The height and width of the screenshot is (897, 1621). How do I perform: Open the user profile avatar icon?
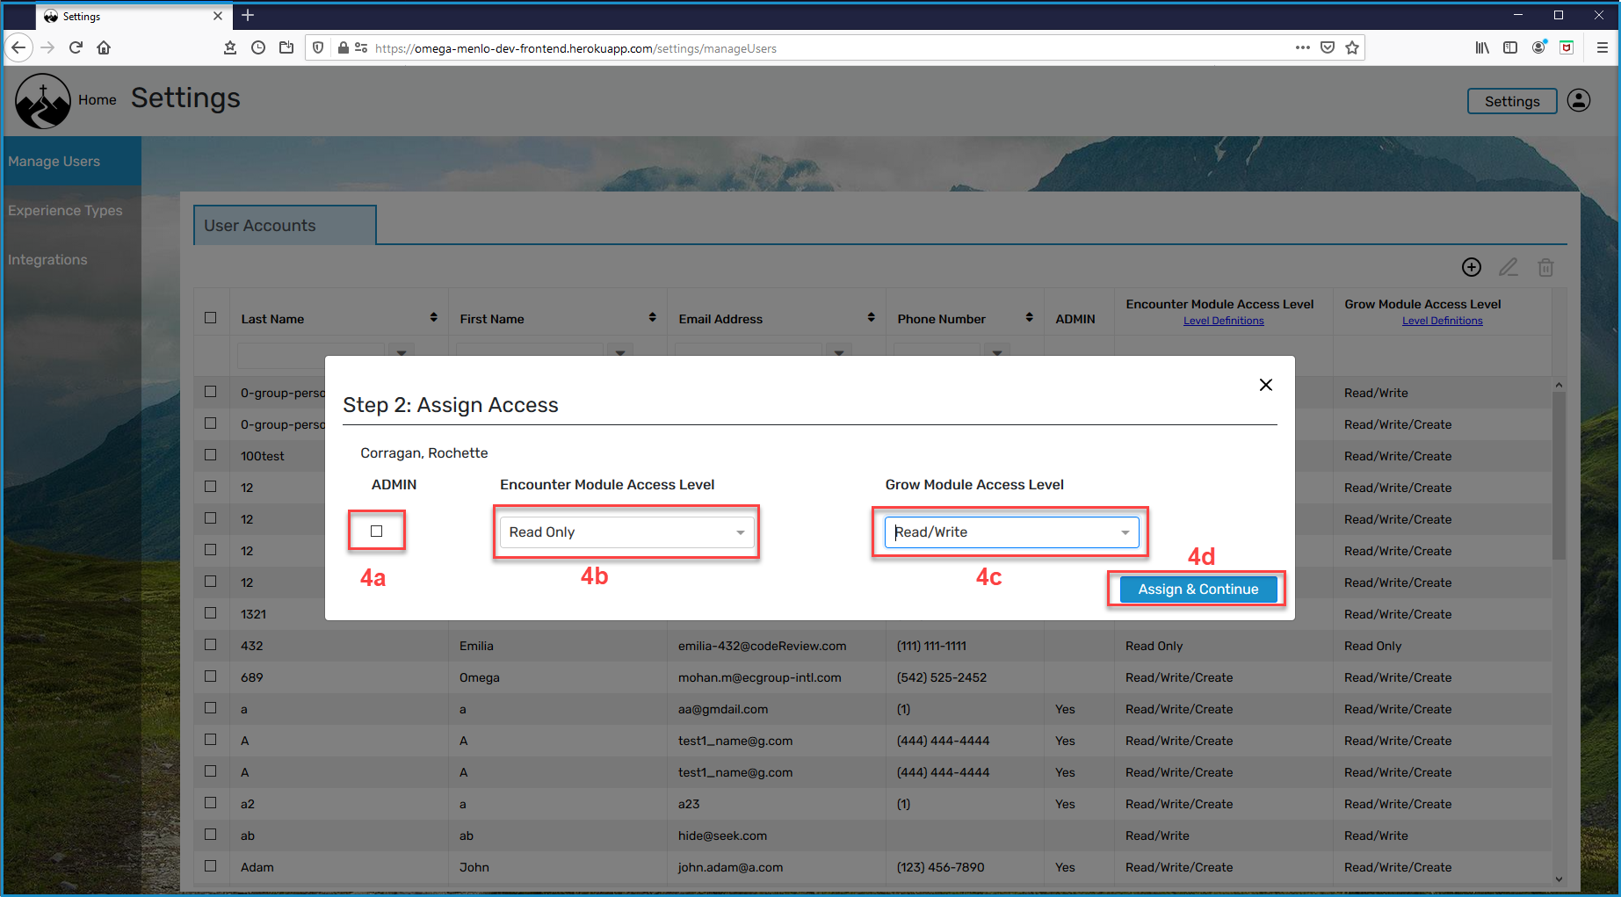click(1579, 100)
